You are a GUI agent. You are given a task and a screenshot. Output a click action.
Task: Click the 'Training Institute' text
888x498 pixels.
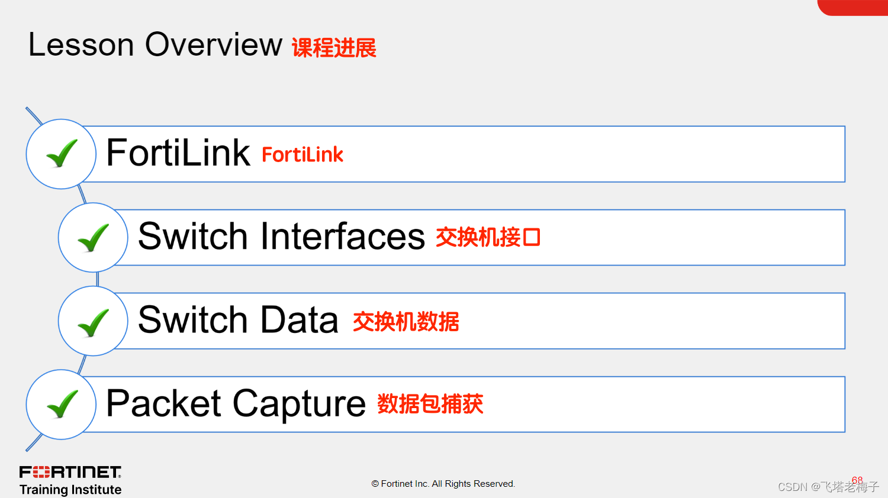pos(70,490)
